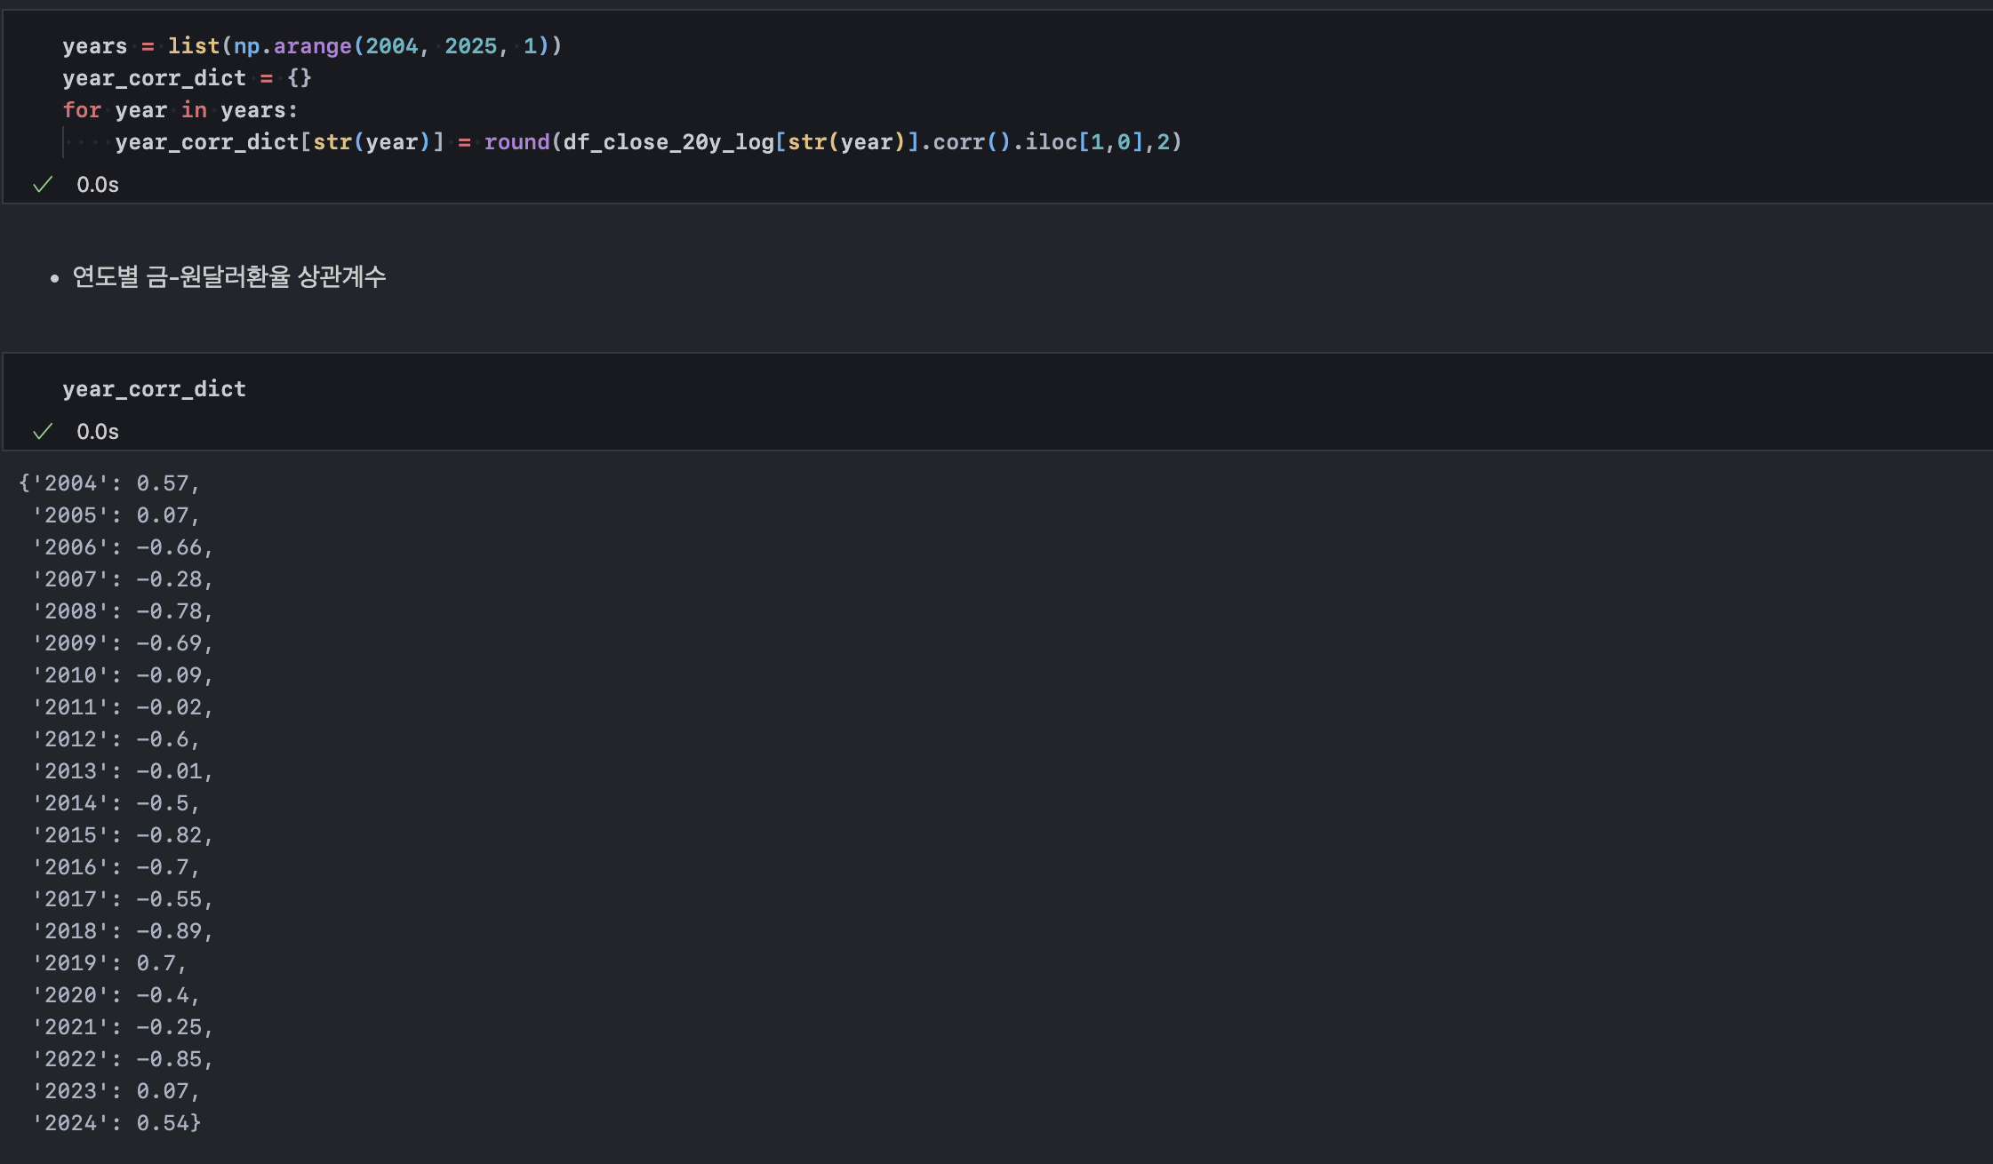1993x1164 pixels.
Task: Click the '2018': -0.89 output entry
Action: 123,931
